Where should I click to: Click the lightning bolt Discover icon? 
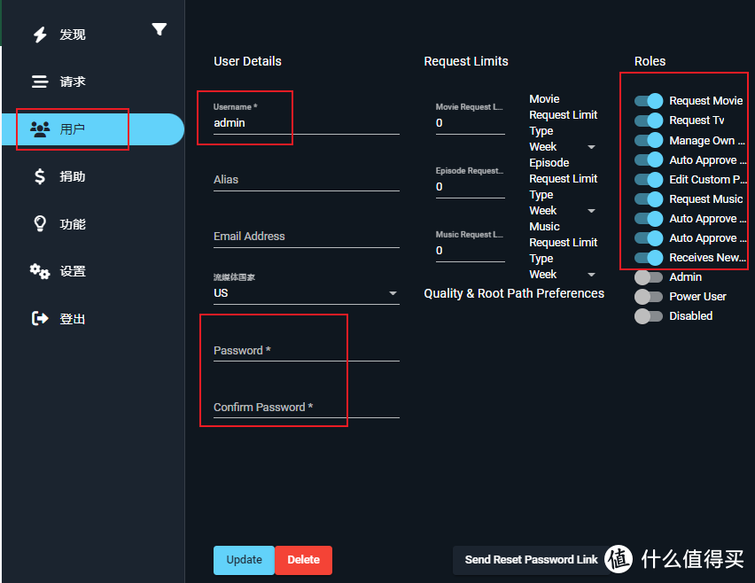(x=40, y=35)
